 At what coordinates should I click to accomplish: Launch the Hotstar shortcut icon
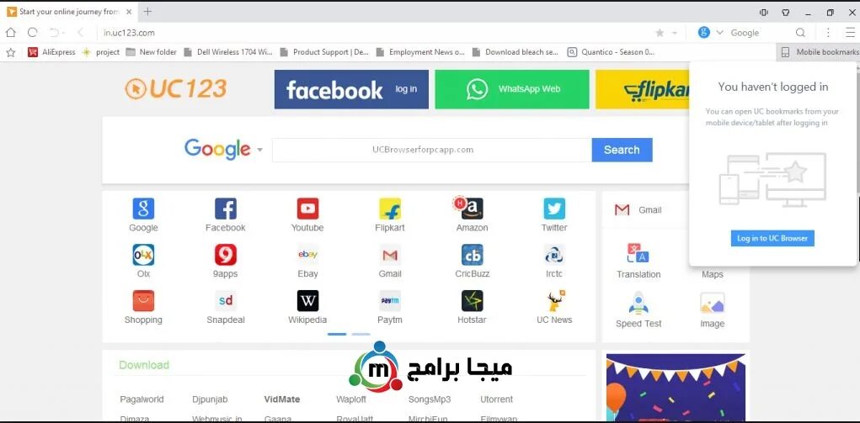tap(473, 301)
